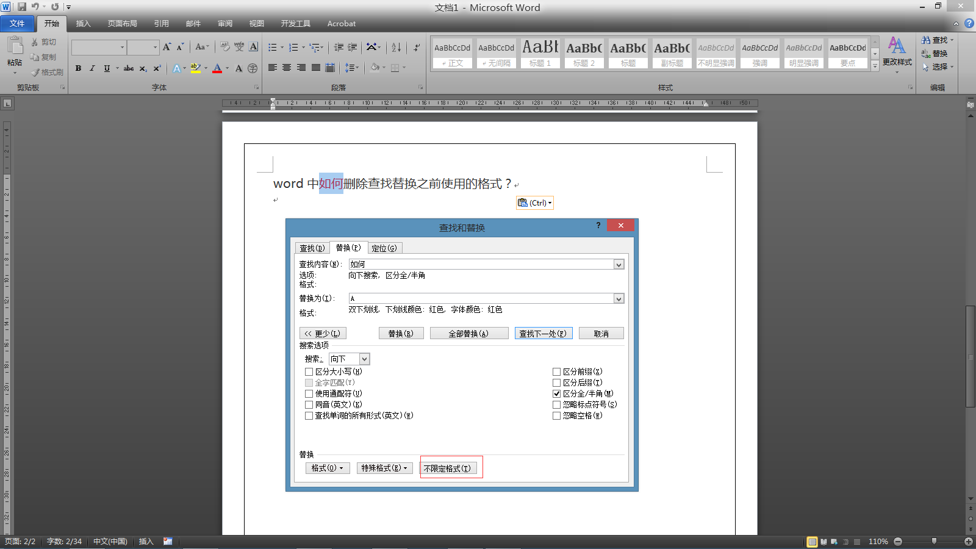Image resolution: width=976 pixels, height=549 pixels.
Task: Apply superscript formatting
Action: (x=157, y=68)
